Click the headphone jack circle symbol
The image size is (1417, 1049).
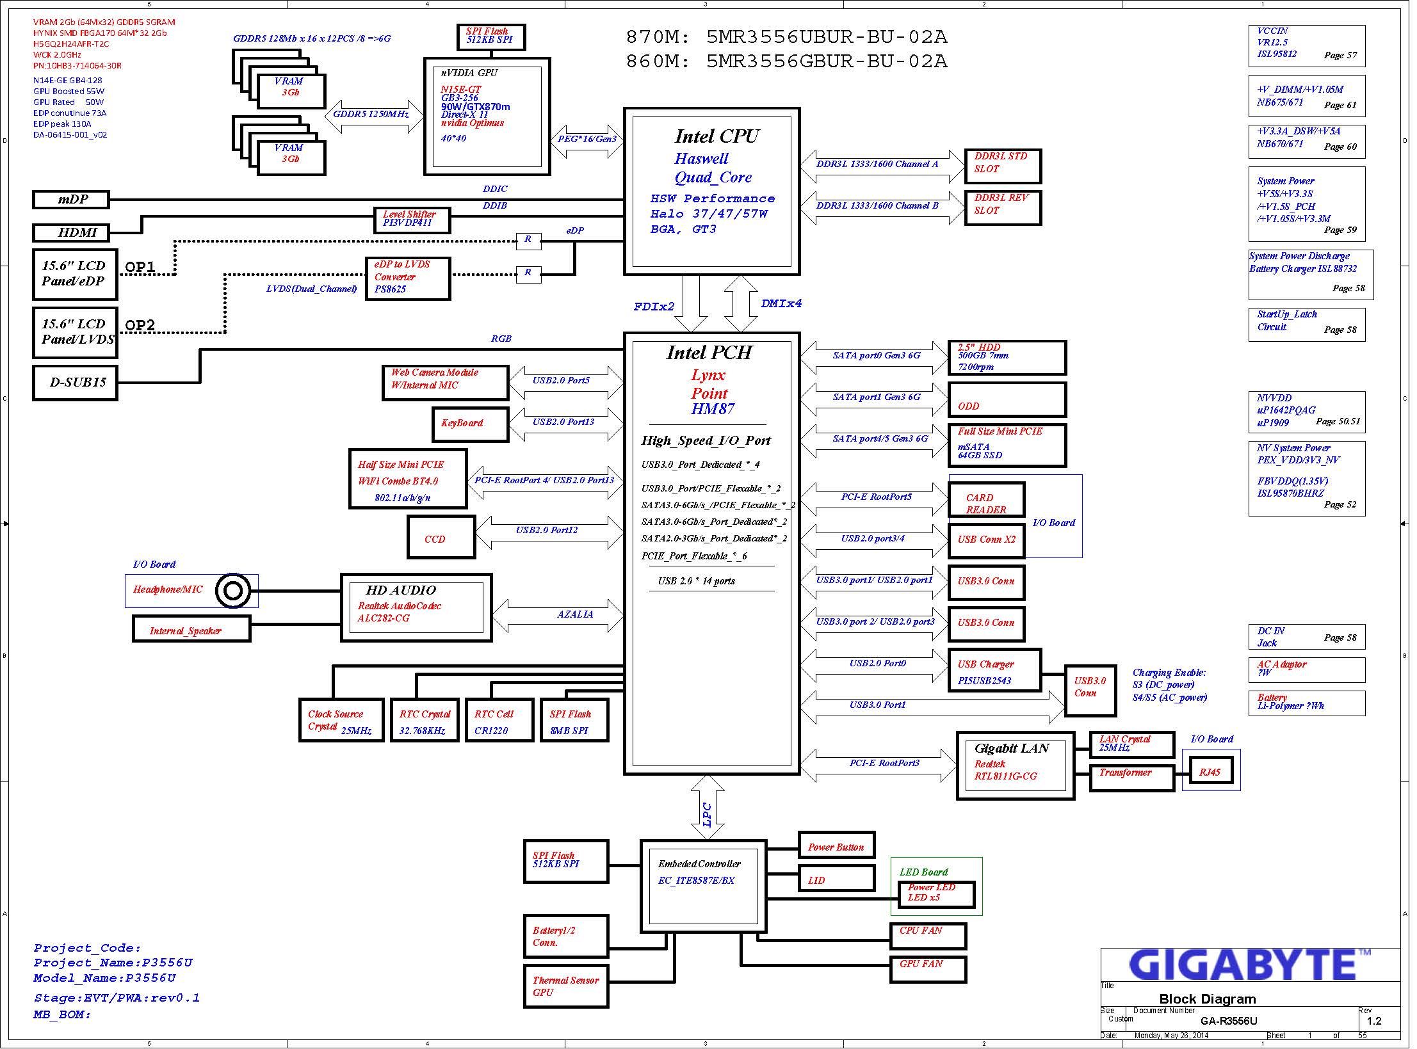coord(232,590)
